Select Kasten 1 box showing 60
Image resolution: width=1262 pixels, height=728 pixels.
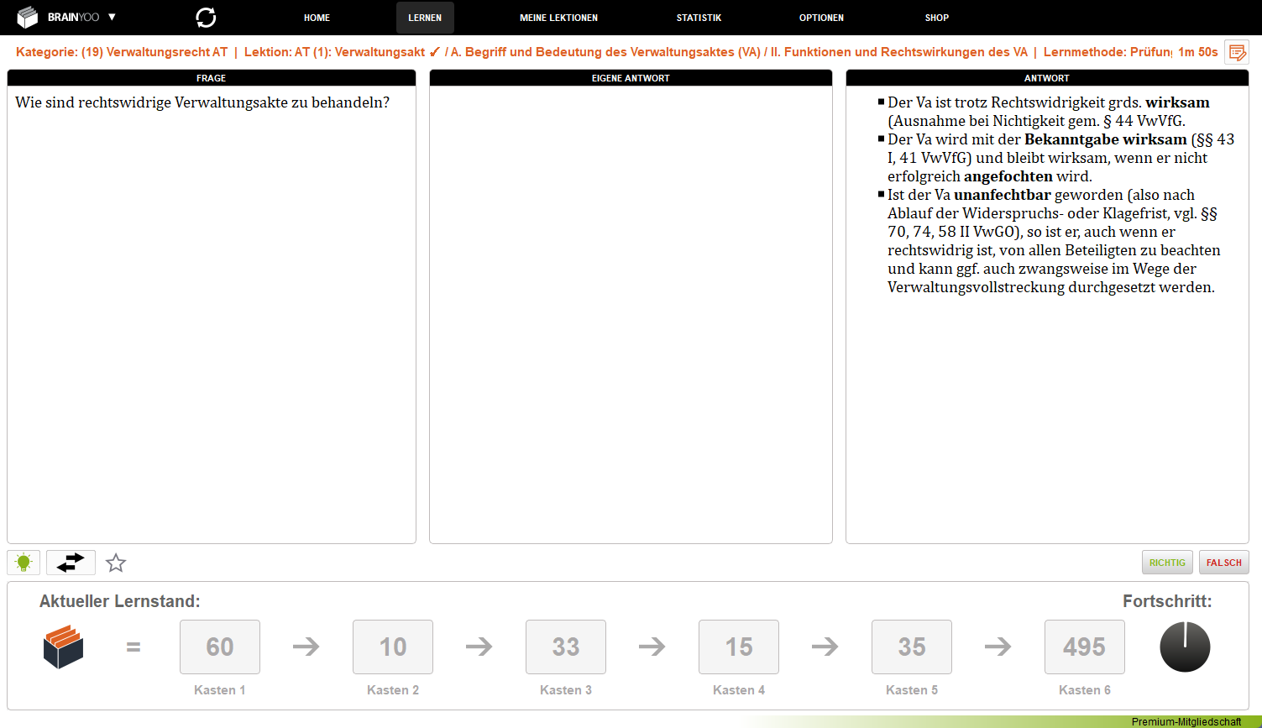(x=220, y=647)
